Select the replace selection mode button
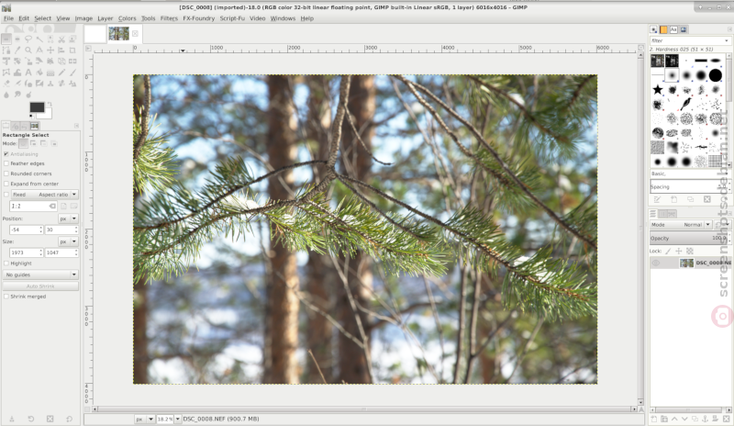The image size is (734, 426). [x=23, y=143]
